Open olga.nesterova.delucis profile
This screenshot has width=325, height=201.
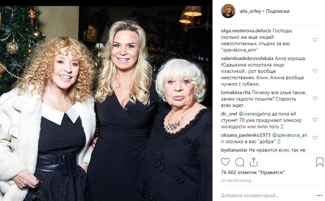(246, 31)
